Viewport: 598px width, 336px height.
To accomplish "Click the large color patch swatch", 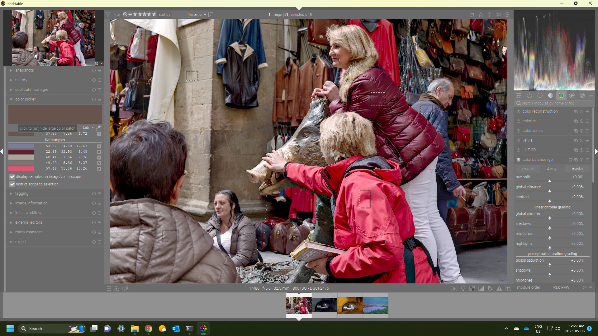I will (55, 114).
